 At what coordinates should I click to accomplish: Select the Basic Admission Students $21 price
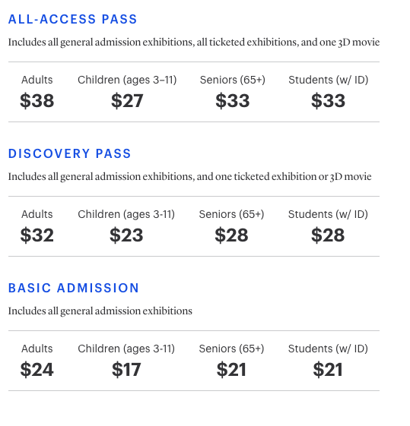click(328, 370)
